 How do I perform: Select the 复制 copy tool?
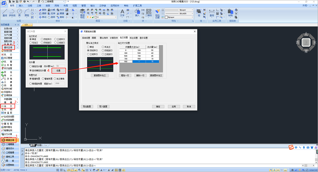pyautogui.click(x=60, y=17)
